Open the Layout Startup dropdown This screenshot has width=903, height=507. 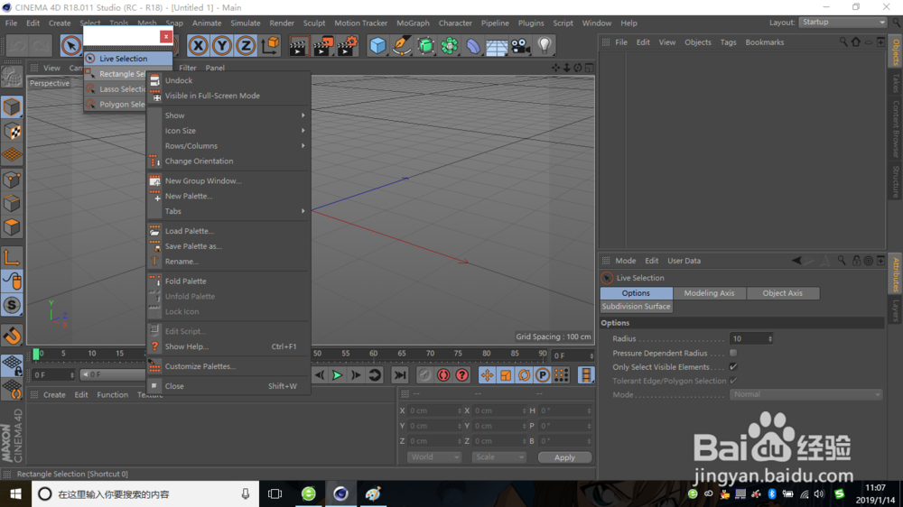click(843, 22)
